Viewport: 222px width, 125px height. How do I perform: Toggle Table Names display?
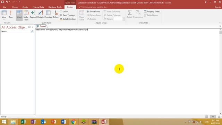151,15
